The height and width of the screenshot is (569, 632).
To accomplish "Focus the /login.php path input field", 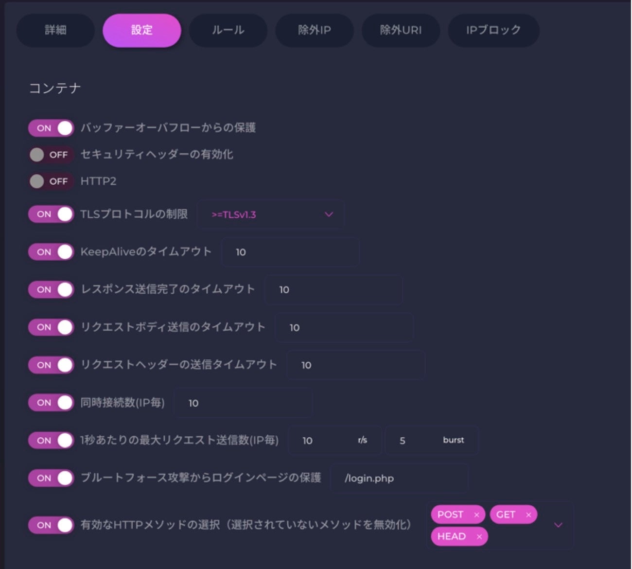I will click(x=399, y=479).
